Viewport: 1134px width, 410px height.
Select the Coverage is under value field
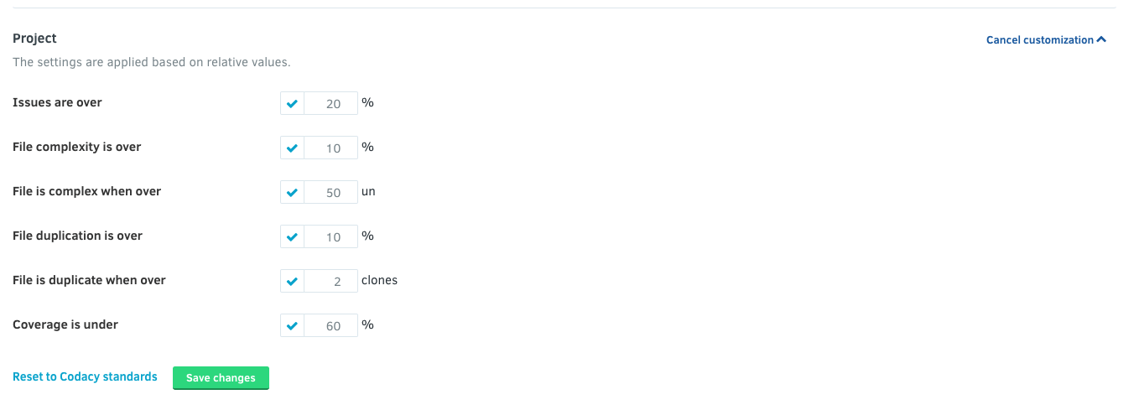(x=330, y=326)
